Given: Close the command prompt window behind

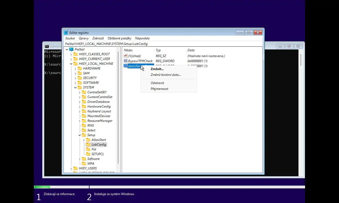Looking at the screenshot, I should [298, 46].
